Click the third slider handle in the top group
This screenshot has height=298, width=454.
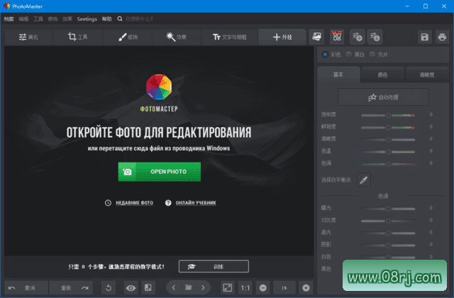pyautogui.click(x=388, y=140)
